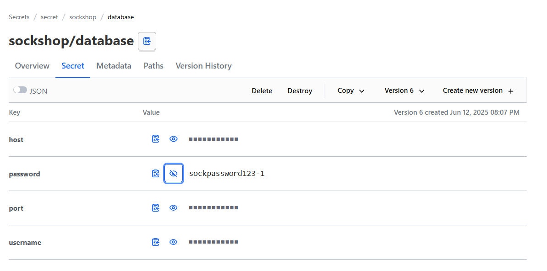Click the plus icon beside Create new version

511,91
